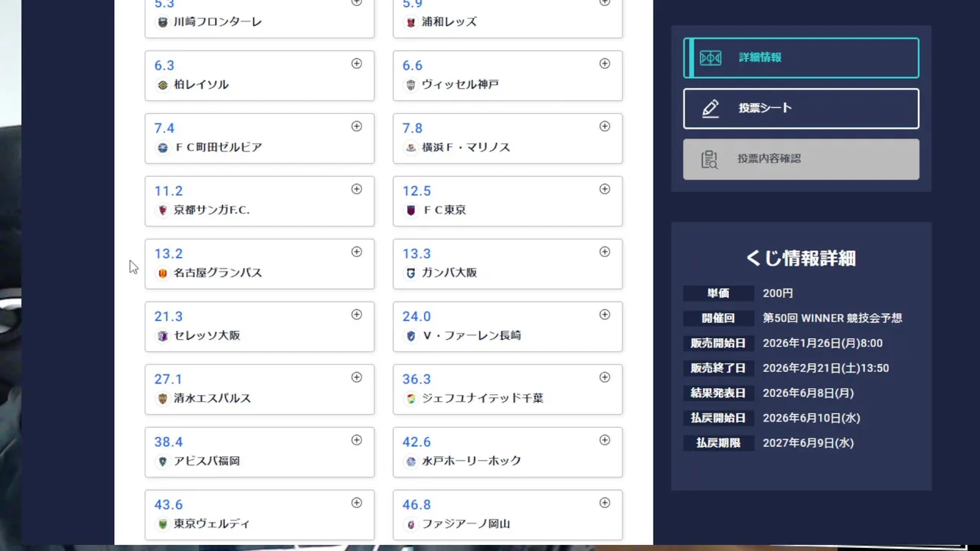The height and width of the screenshot is (551, 980).
Task: Add 清水エスパルス via its plus icon
Action: click(x=357, y=377)
